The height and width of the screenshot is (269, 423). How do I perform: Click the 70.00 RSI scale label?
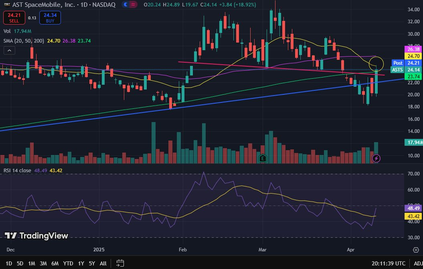tap(413, 174)
